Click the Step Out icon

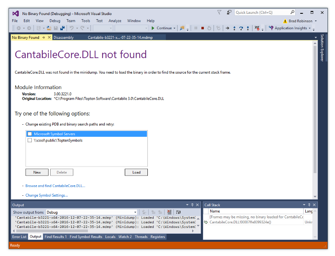click(x=248, y=28)
